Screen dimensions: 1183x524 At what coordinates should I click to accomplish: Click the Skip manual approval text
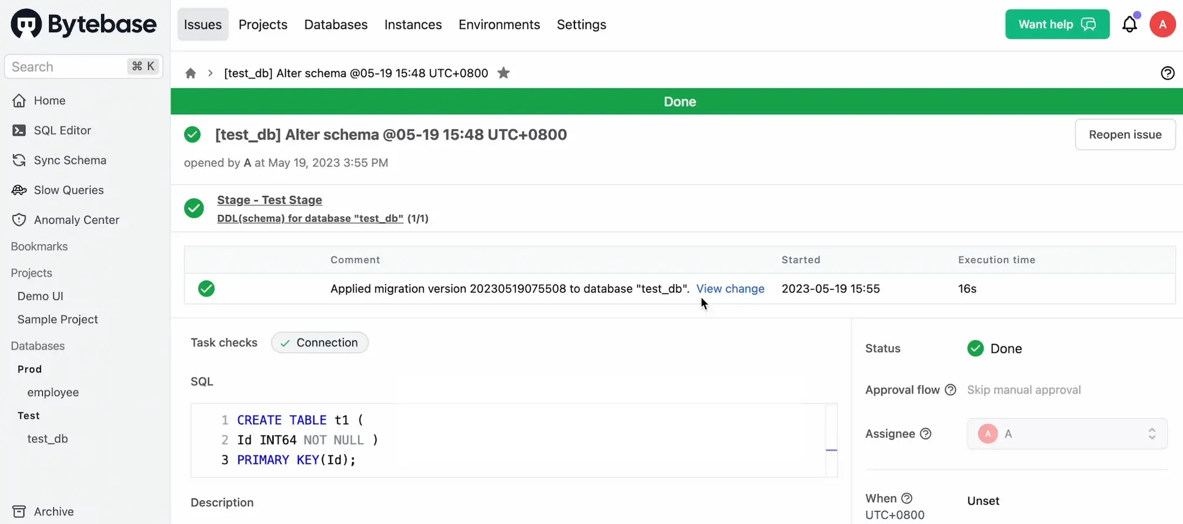1024,390
